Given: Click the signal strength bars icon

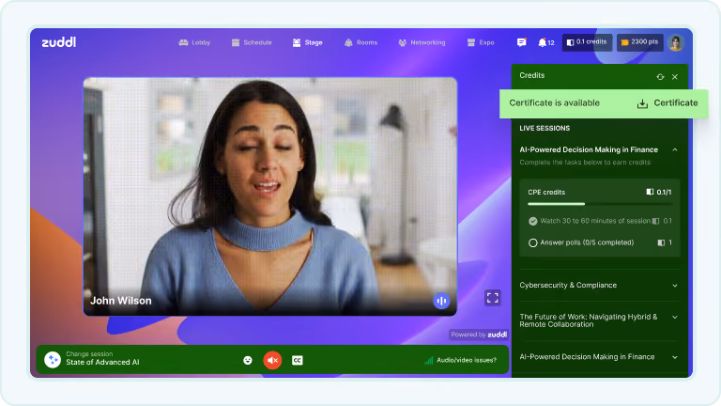Looking at the screenshot, I should [x=428, y=360].
